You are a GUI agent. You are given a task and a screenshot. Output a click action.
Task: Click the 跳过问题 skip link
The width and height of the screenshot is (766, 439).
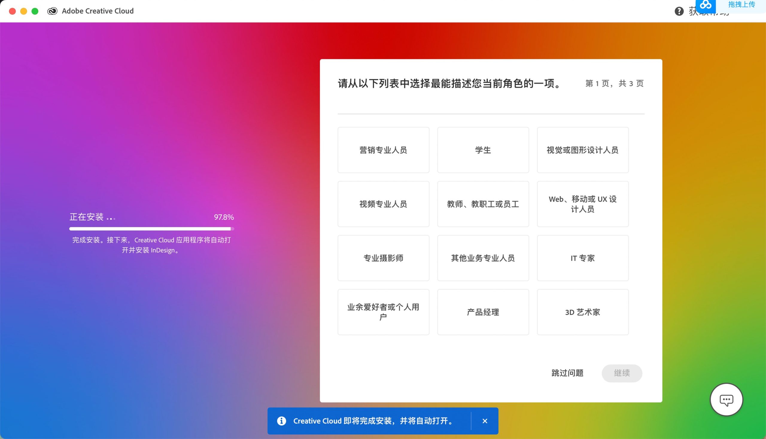[567, 373]
